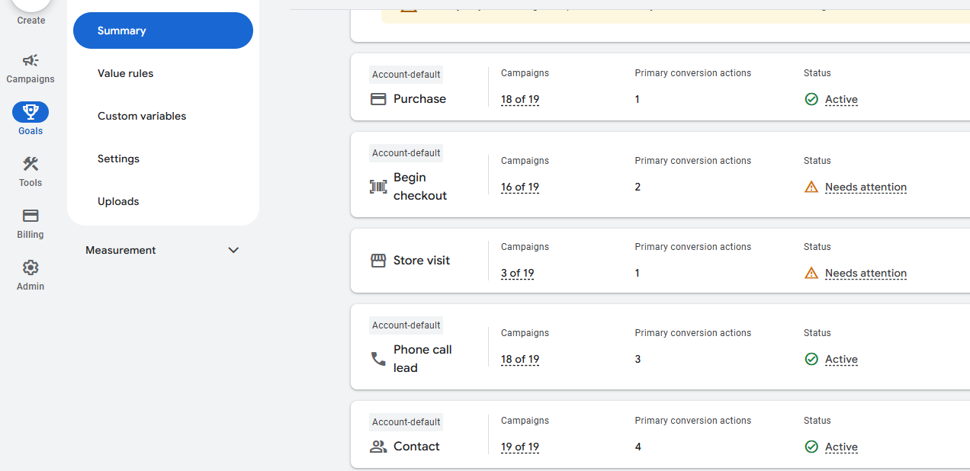The image size is (970, 471).
Task: Click the Active status link for Purchase
Action: 841,99
